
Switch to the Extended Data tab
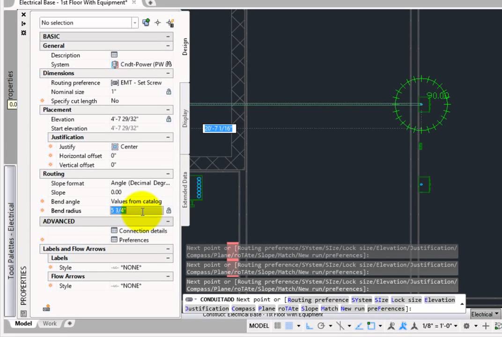[185, 190]
